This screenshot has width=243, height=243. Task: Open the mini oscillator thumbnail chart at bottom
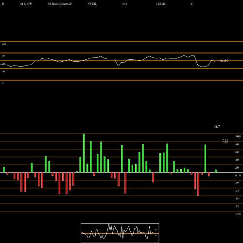[120, 233]
